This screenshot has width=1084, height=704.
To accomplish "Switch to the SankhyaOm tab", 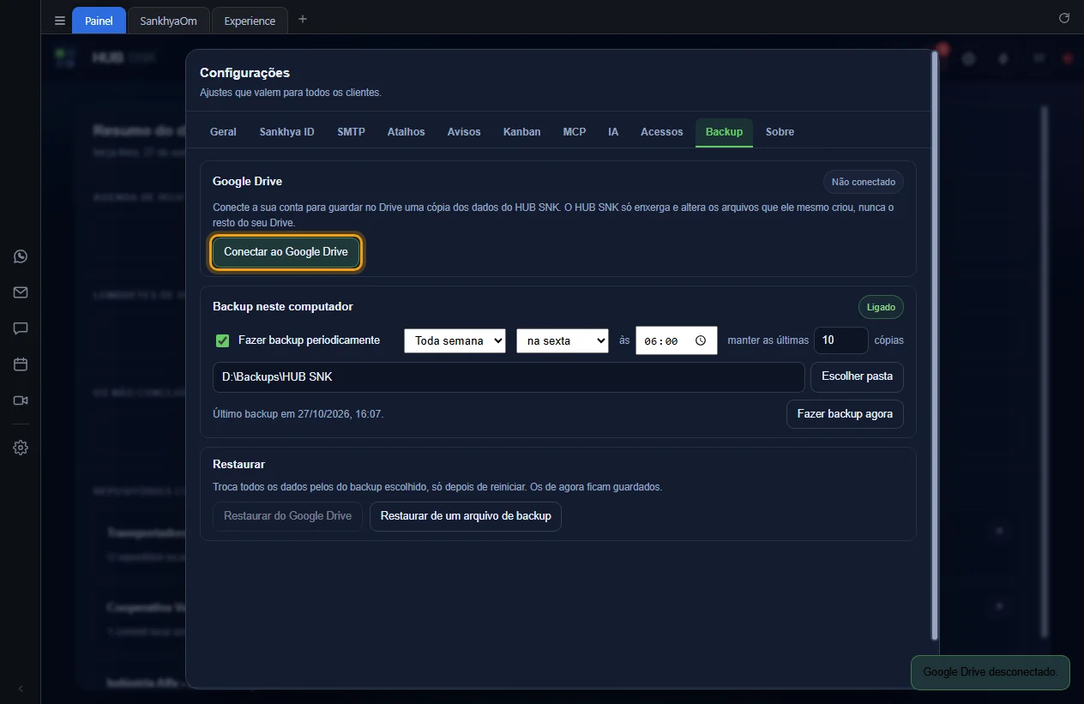I will pyautogui.click(x=168, y=21).
